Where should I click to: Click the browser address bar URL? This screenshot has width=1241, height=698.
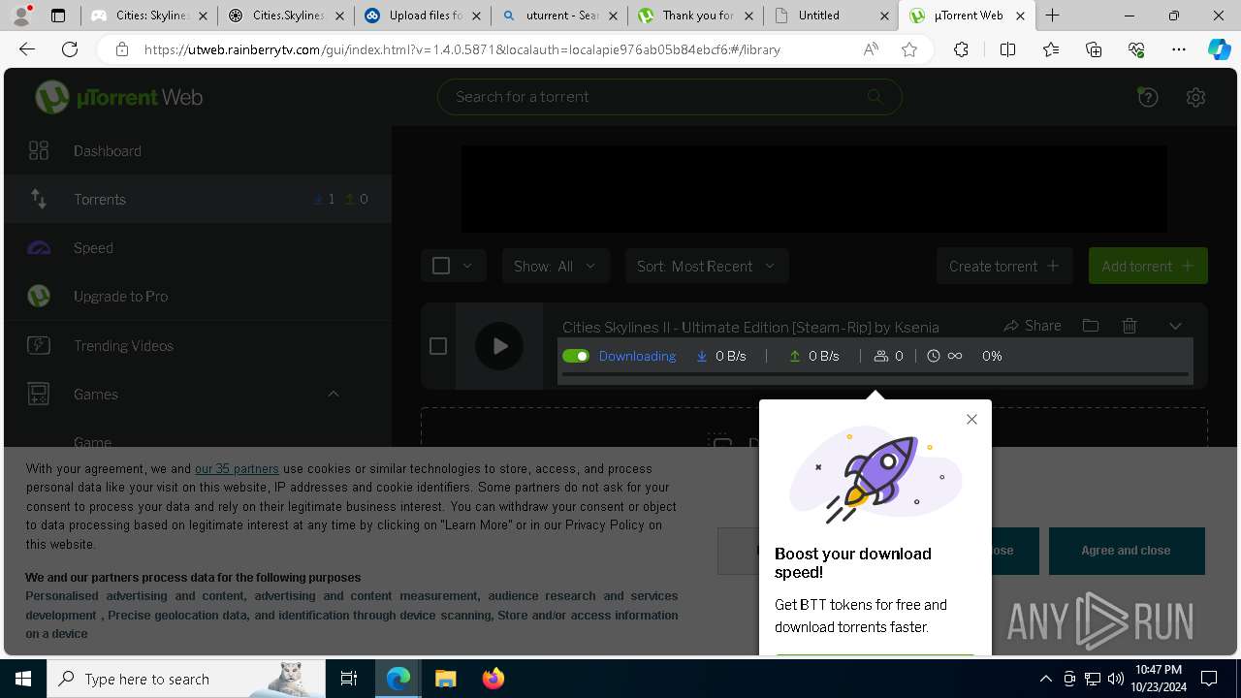[x=462, y=49]
